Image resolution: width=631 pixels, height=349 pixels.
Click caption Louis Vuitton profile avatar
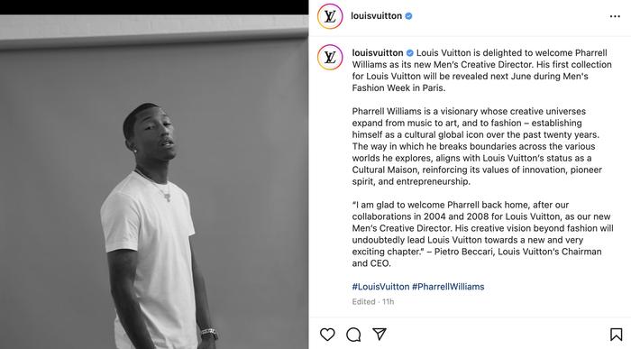[330, 57]
